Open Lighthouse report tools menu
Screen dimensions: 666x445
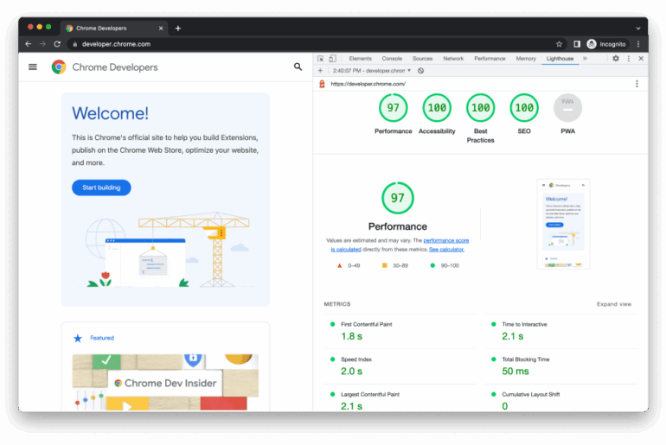pos(637,84)
